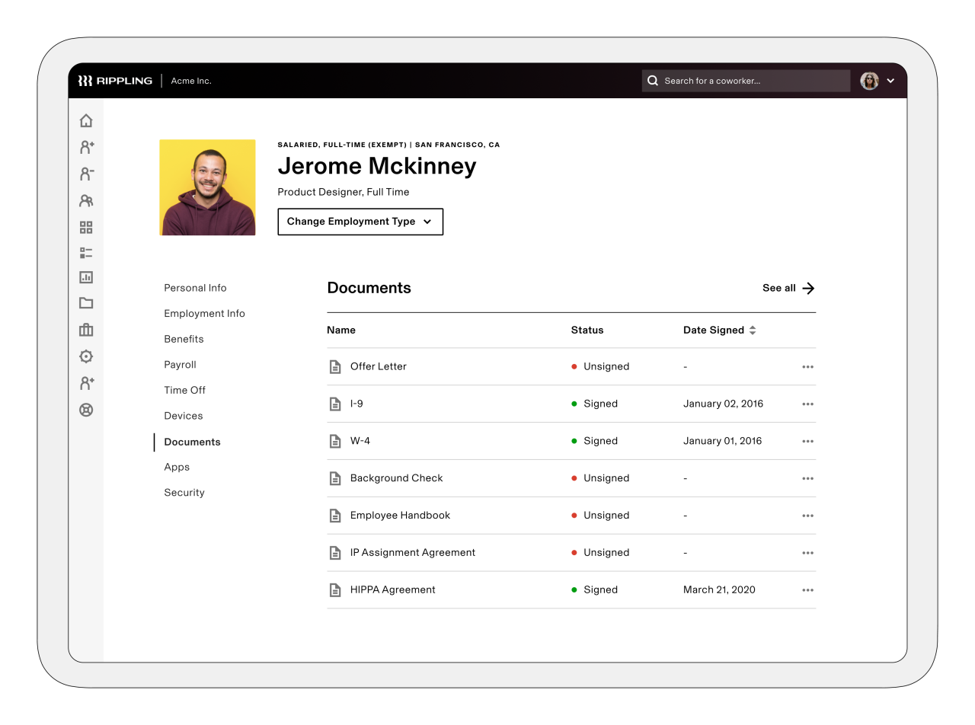Open the Security section
The width and height of the screenshot is (975, 725).
[x=184, y=493]
